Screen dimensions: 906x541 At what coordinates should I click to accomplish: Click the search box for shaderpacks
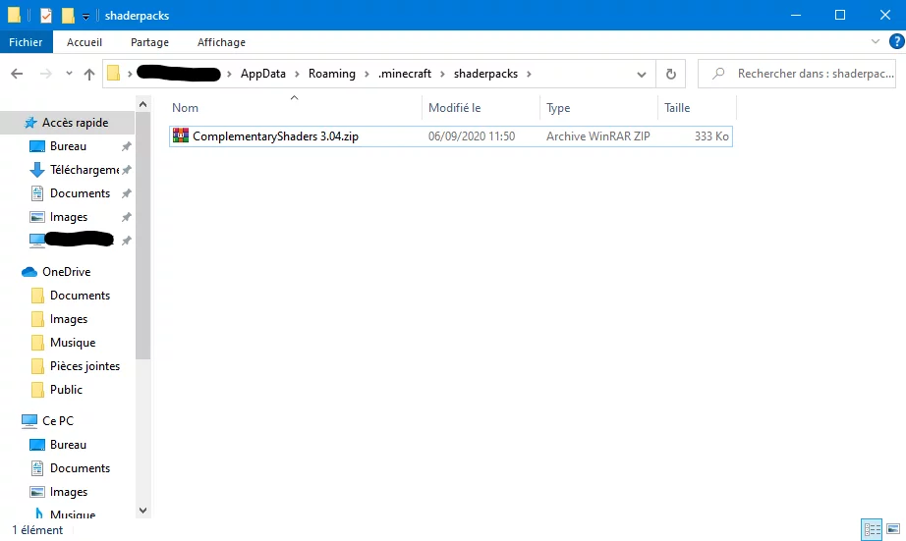pyautogui.click(x=806, y=74)
